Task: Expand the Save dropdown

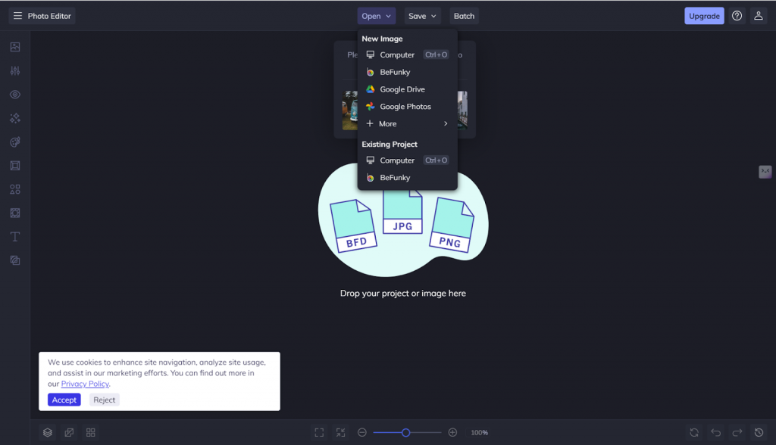Action: (x=422, y=16)
